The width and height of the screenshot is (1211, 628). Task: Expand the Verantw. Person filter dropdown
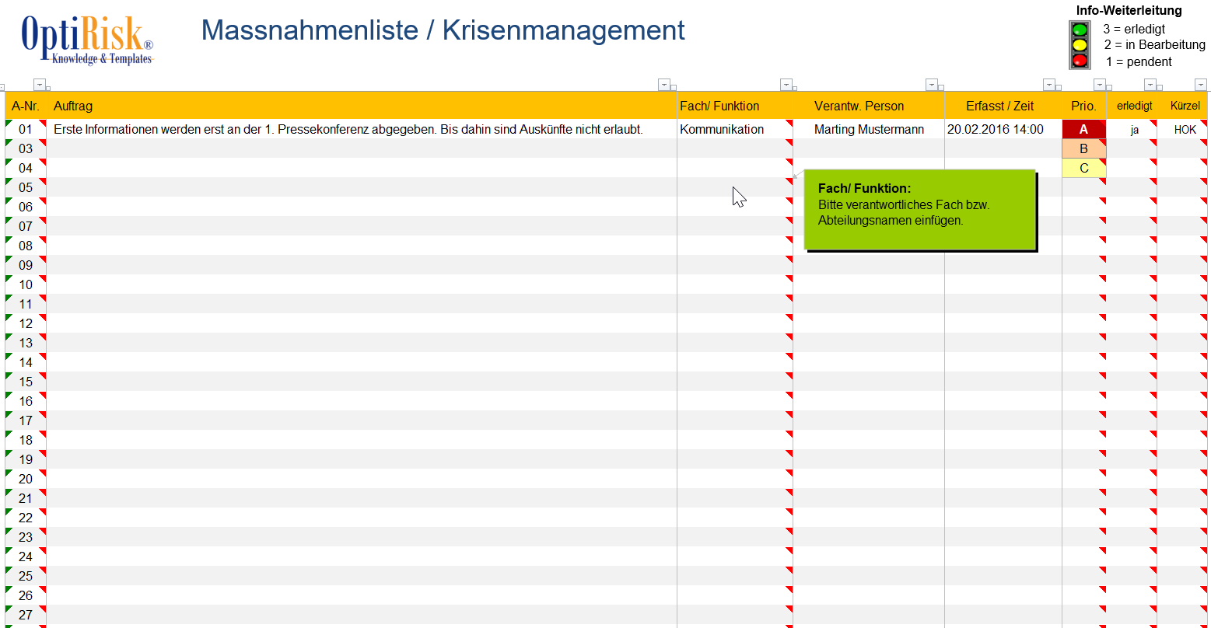click(x=931, y=85)
